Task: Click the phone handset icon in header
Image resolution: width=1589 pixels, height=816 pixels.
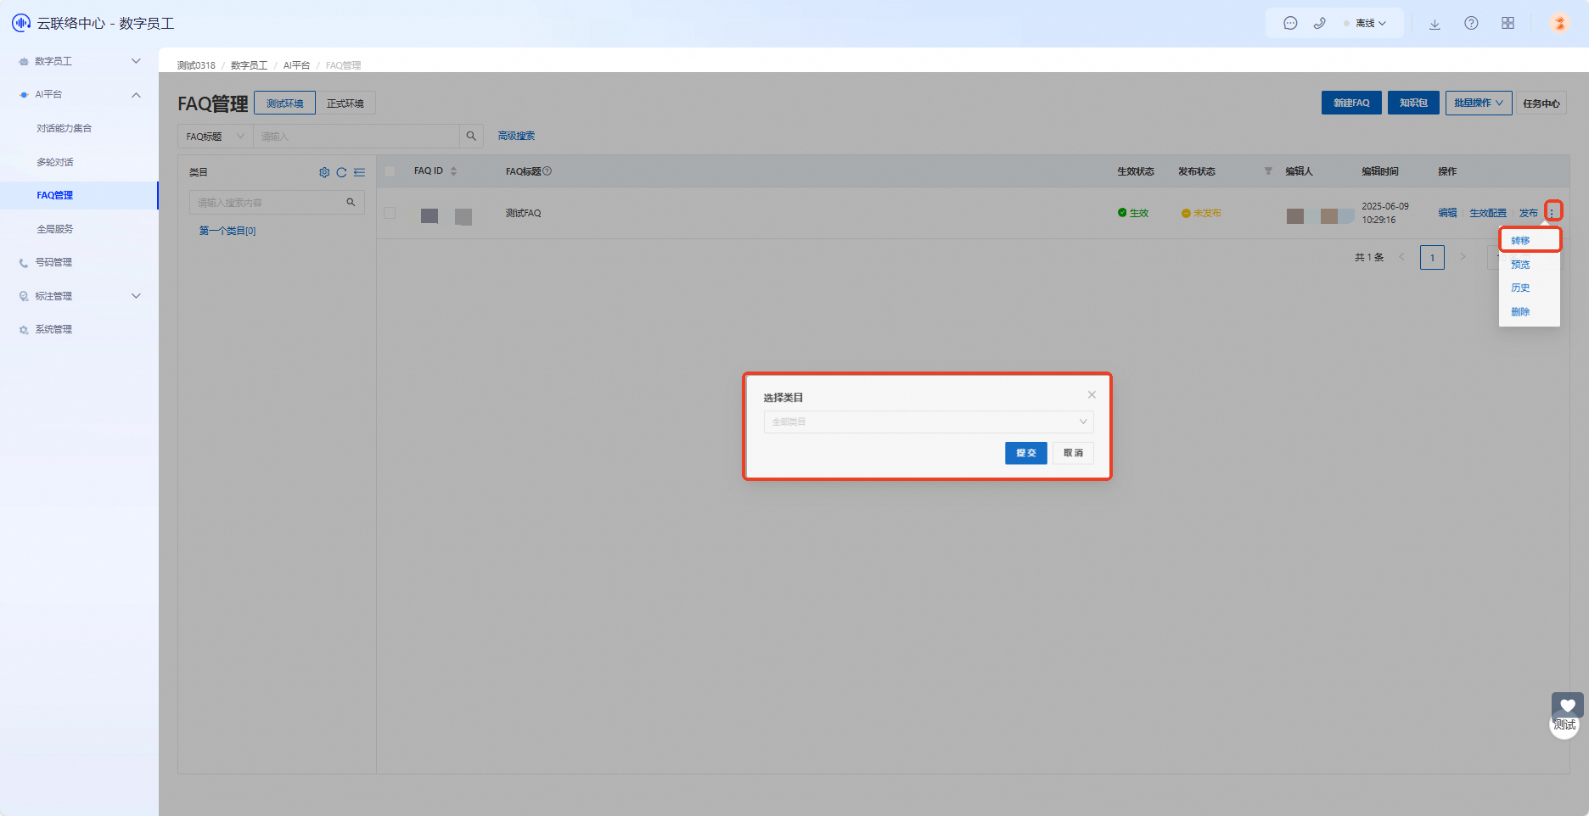Action: click(x=1319, y=24)
